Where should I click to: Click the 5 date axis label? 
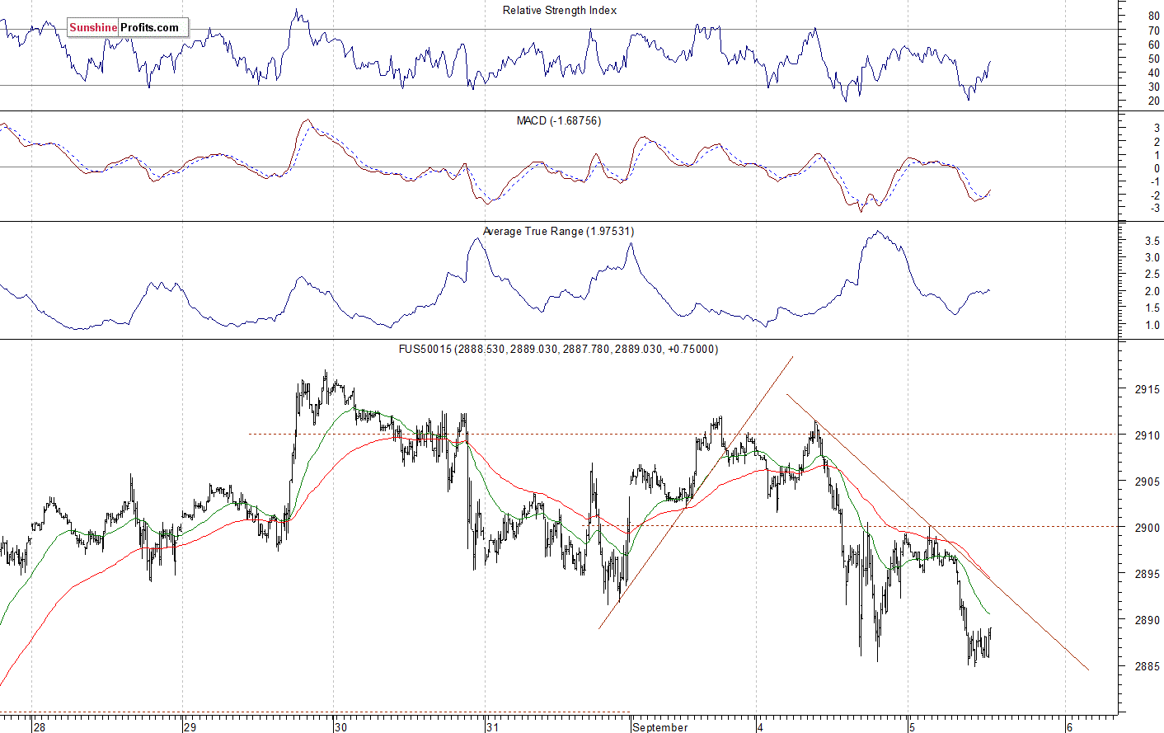pos(912,727)
